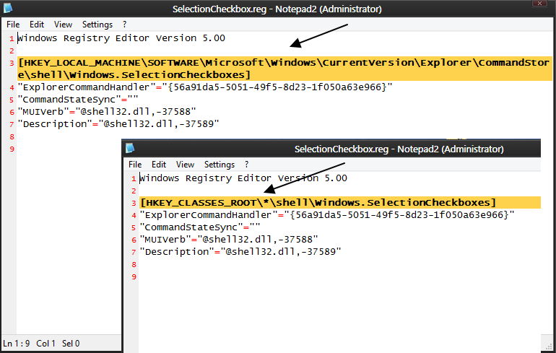This screenshot has height=353, width=556.
Task: Click Windows Registry Editor Version line in front window
Action: (243, 178)
